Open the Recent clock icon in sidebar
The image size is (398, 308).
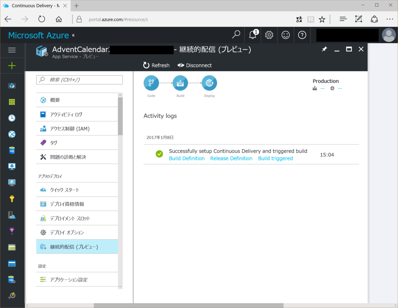(12, 118)
